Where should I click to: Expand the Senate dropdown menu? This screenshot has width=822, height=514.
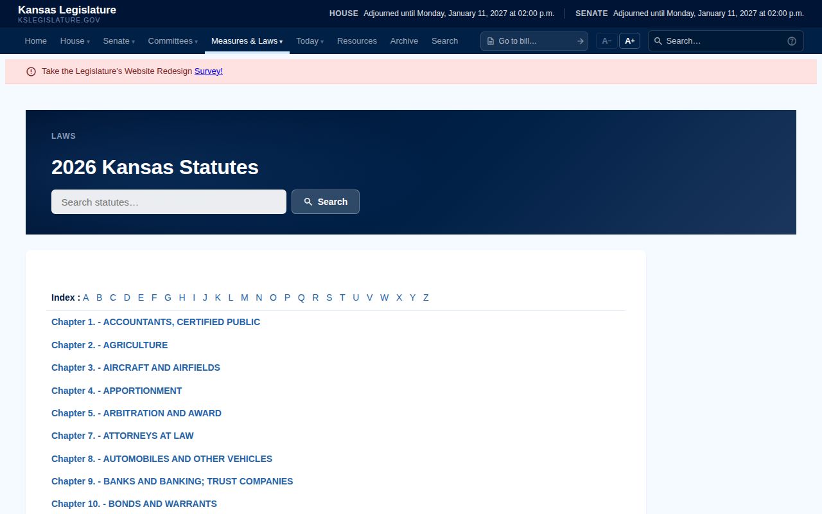119,41
